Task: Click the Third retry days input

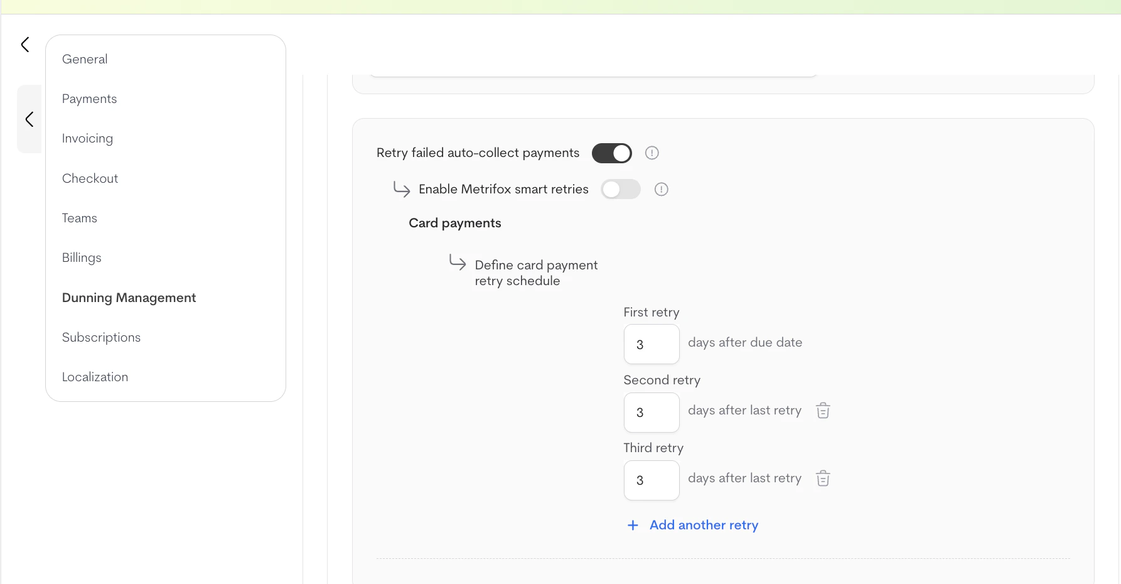Action: pos(652,480)
